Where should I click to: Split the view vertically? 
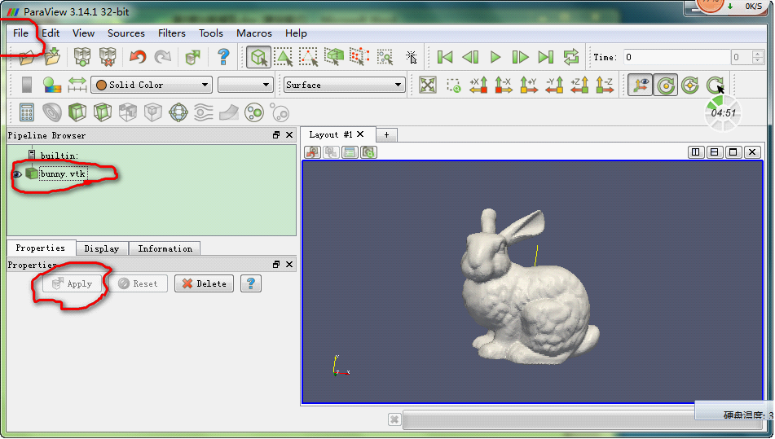pos(714,151)
